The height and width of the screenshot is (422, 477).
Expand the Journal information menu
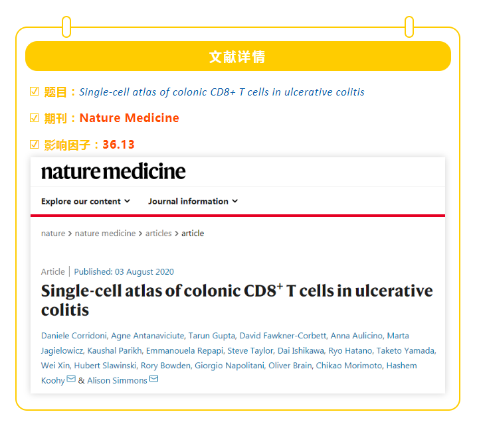tap(193, 201)
